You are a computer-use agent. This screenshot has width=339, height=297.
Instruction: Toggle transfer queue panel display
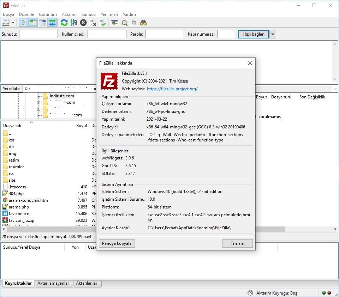(52, 23)
